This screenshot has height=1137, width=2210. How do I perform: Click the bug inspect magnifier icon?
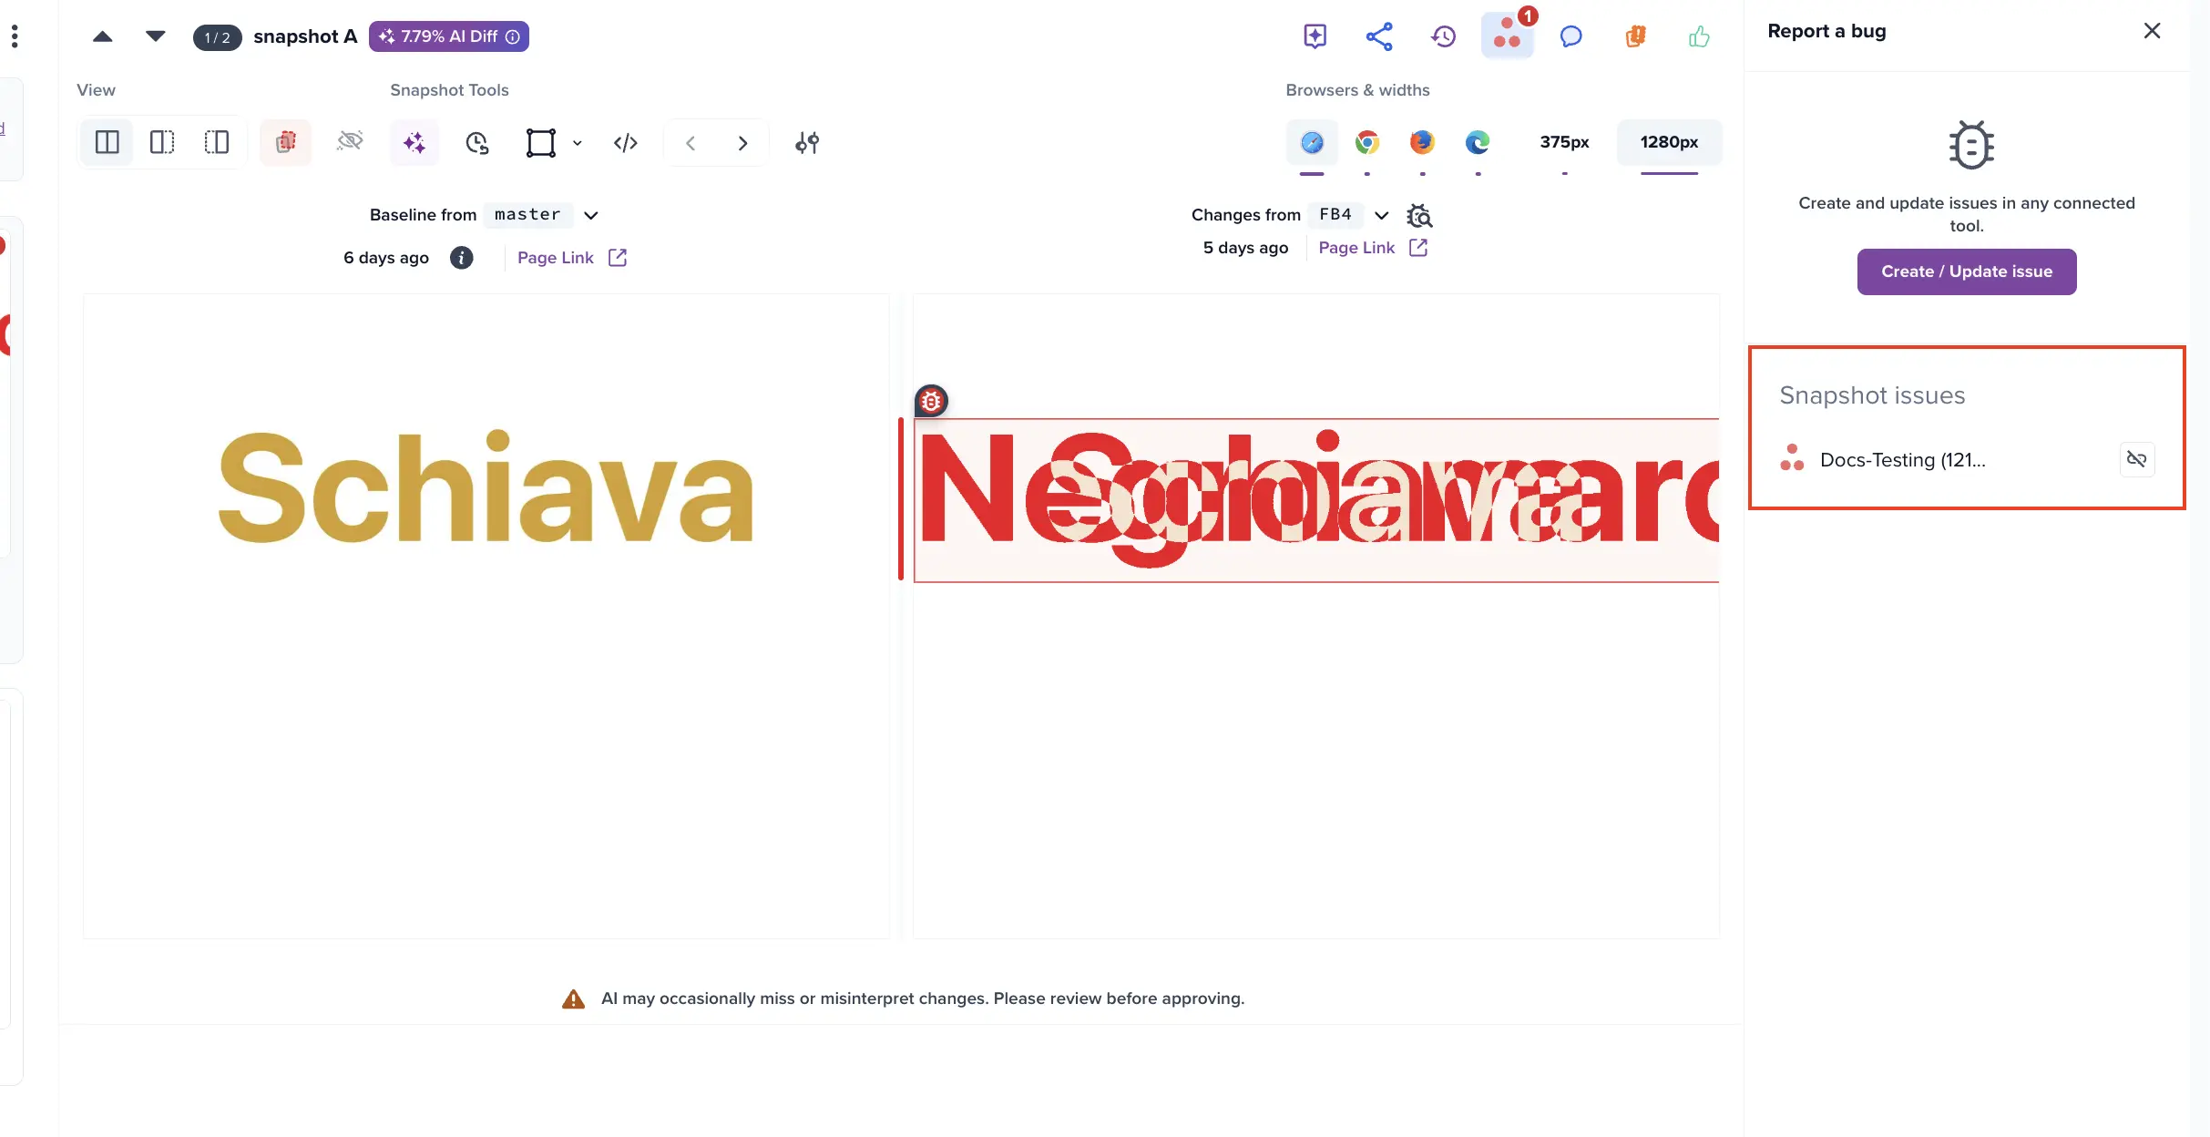click(x=1419, y=216)
